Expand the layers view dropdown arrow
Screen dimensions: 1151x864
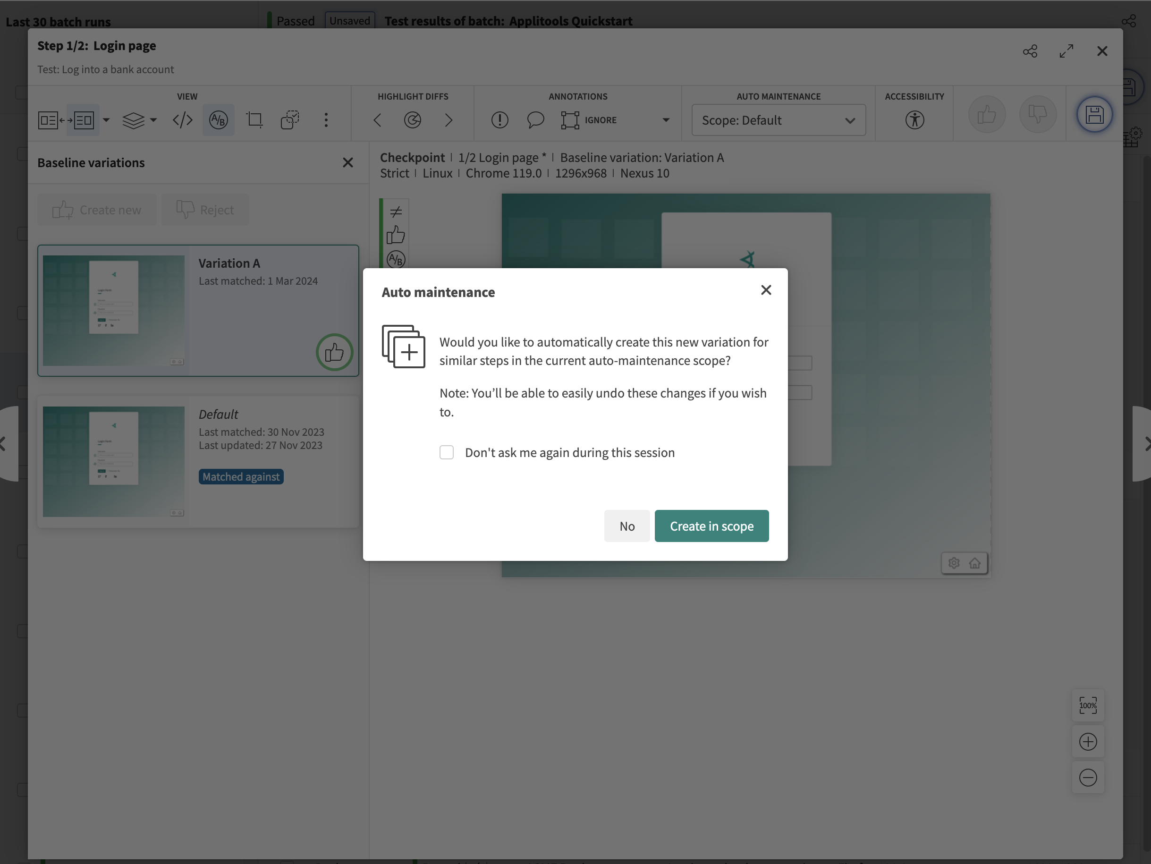click(153, 120)
